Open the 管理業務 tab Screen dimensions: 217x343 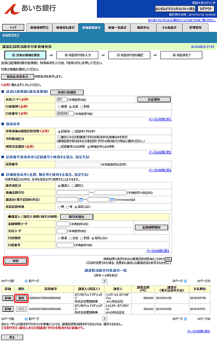coord(195,27)
